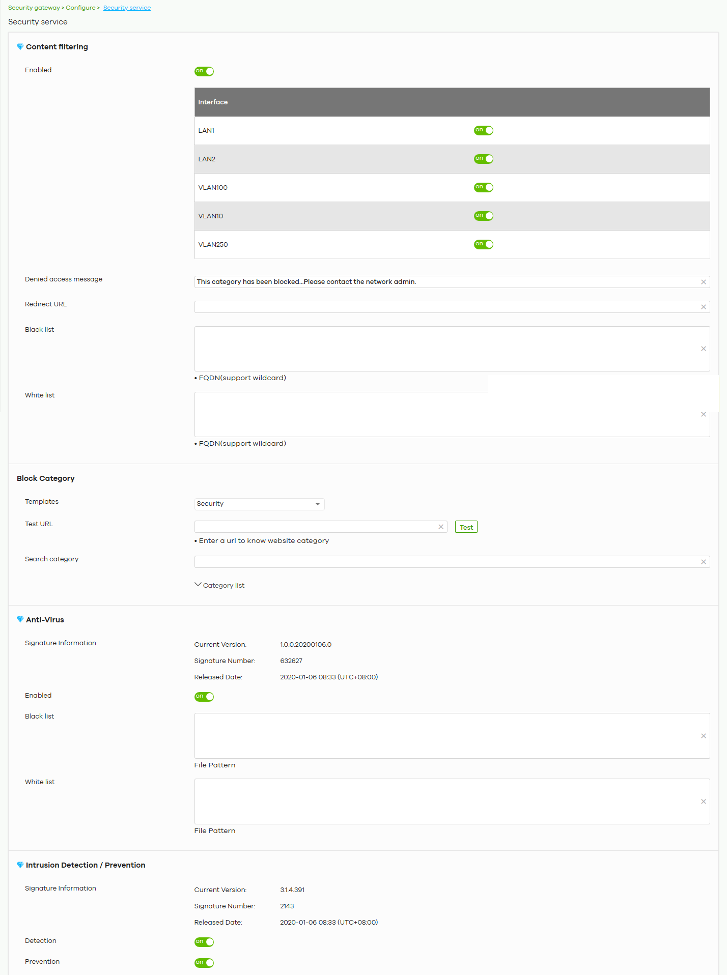Clear the Content filtering Black list box

coord(704,349)
